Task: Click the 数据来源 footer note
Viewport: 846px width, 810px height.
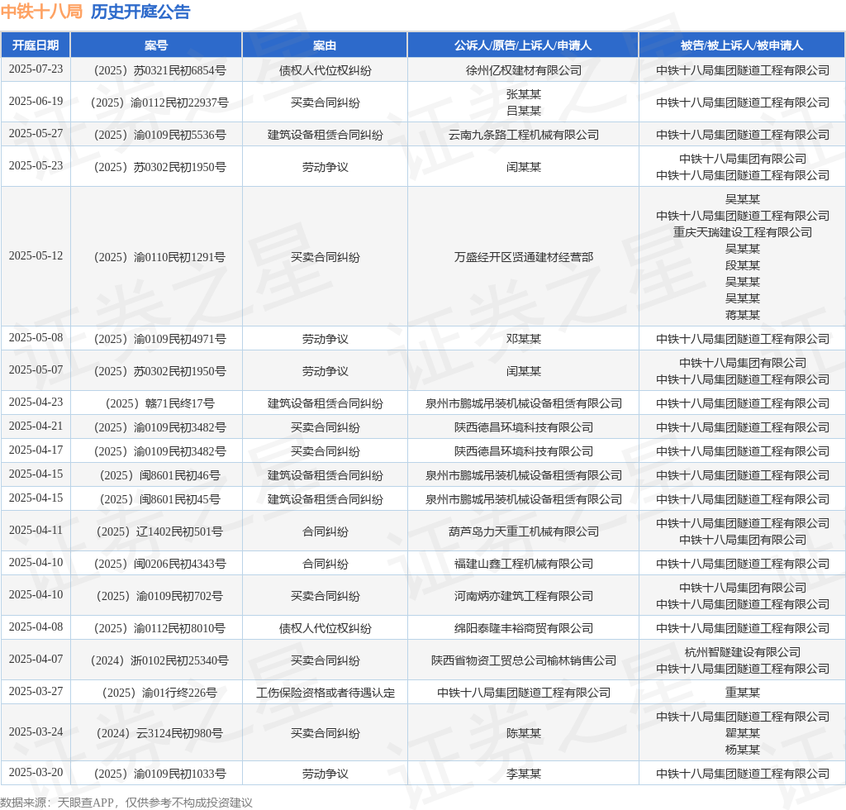Action: (x=126, y=803)
